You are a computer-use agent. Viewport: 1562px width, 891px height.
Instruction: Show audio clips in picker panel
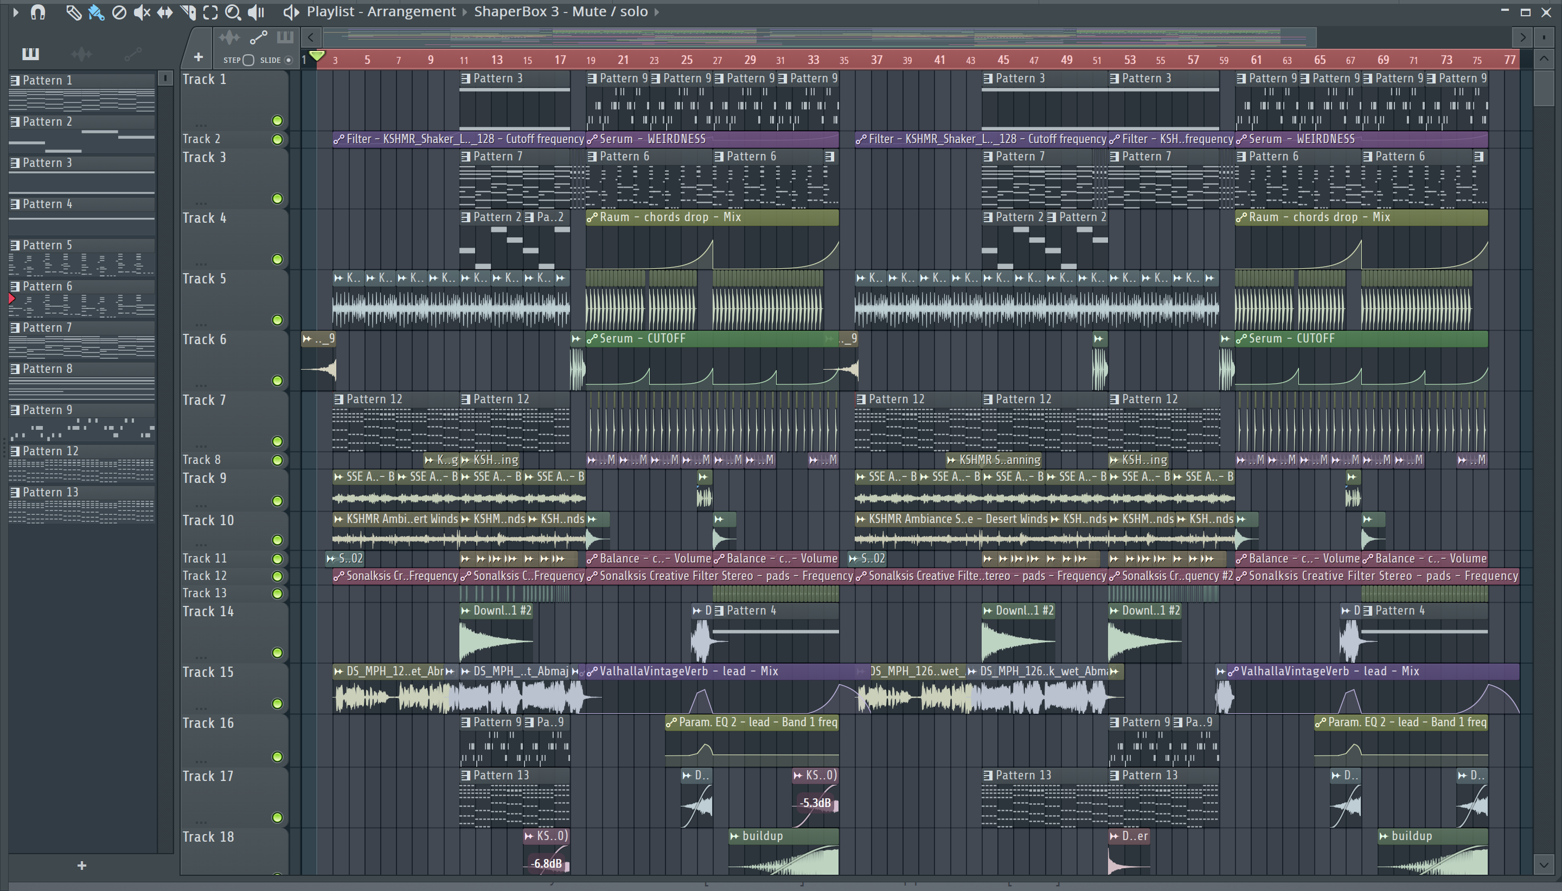tap(81, 54)
